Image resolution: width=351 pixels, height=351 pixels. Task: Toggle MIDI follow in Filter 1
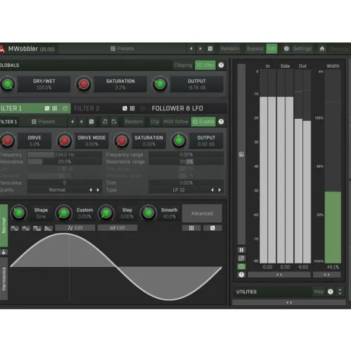(x=175, y=122)
